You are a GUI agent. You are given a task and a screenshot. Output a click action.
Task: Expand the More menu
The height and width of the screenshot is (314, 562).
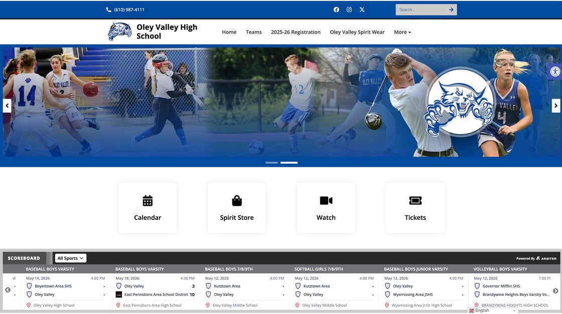[402, 32]
